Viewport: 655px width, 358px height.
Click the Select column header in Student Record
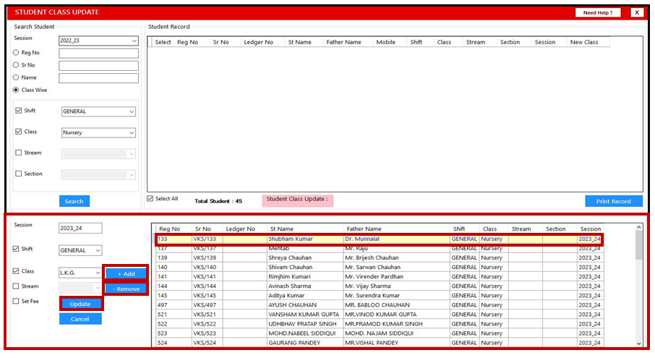[x=163, y=42]
